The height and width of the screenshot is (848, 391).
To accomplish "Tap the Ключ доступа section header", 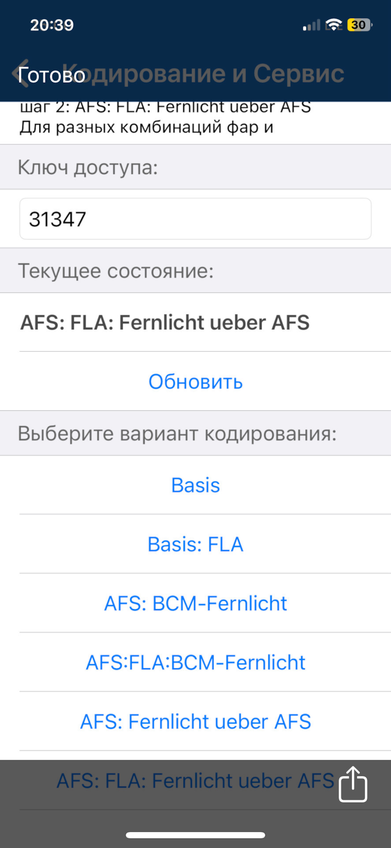I will pyautogui.click(x=88, y=167).
